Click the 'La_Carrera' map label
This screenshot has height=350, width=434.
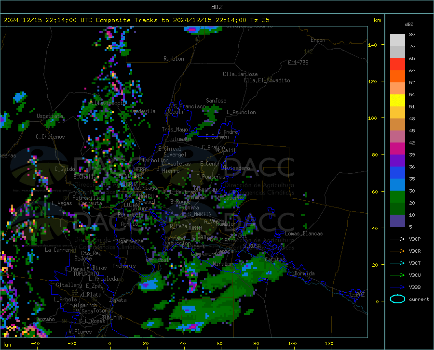[x=59, y=250]
